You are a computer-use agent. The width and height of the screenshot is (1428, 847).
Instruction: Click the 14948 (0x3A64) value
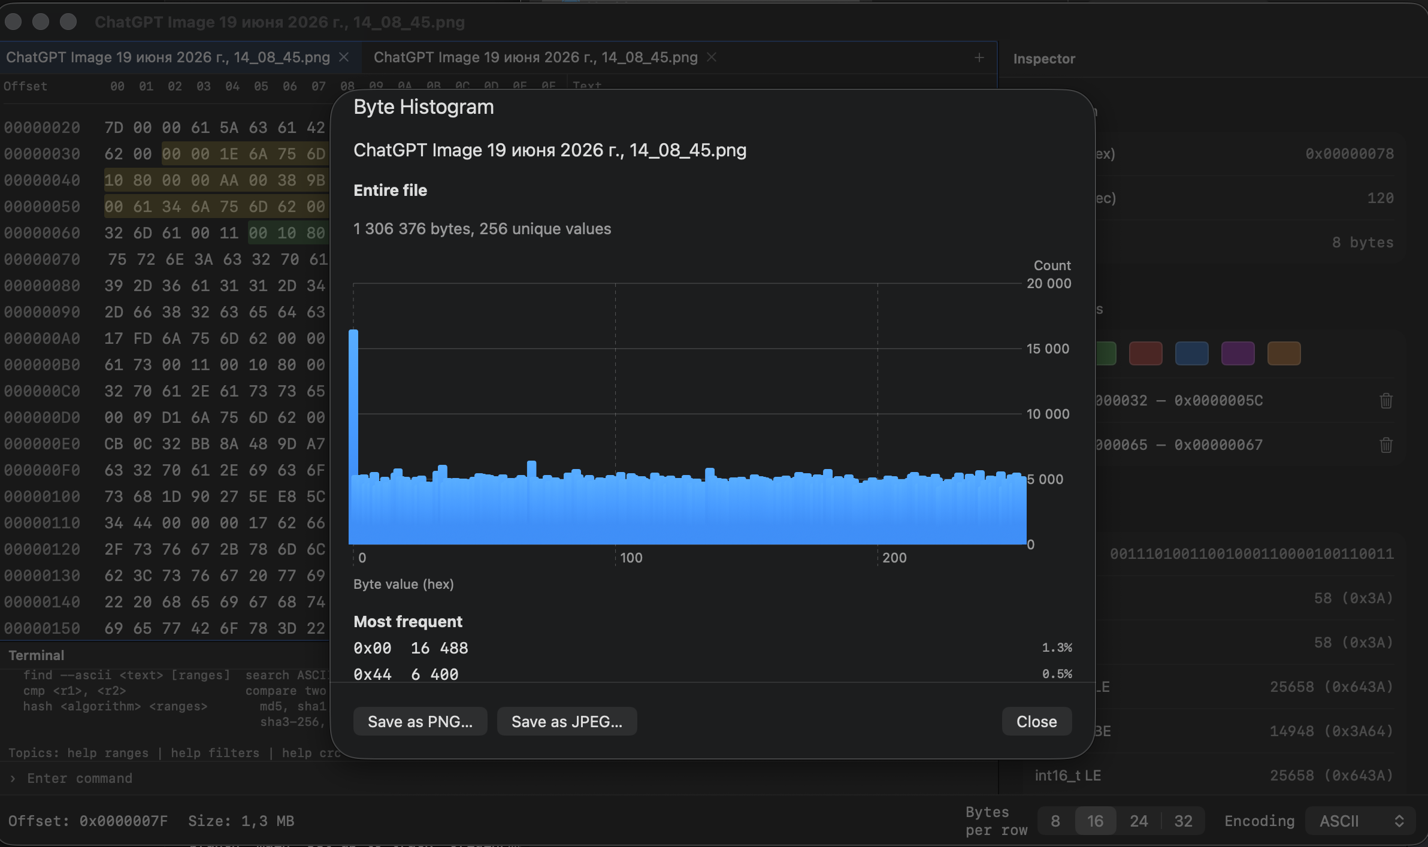1332,731
